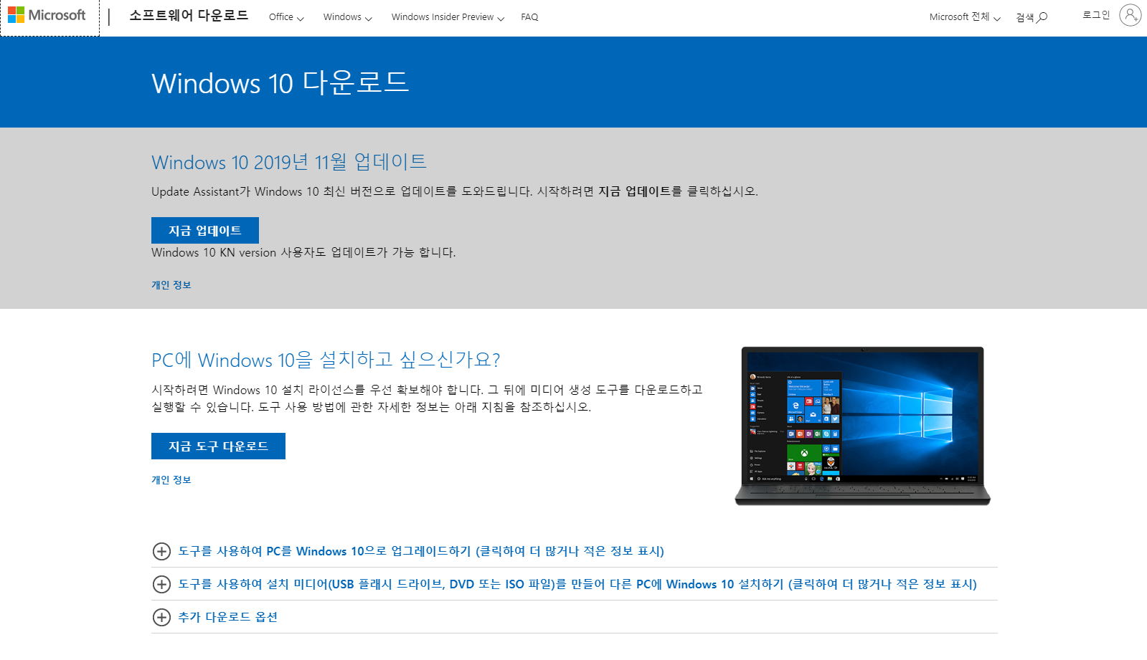Image resolution: width=1147 pixels, height=660 pixels.
Task: Click the Microsoft logo
Action: click(47, 15)
